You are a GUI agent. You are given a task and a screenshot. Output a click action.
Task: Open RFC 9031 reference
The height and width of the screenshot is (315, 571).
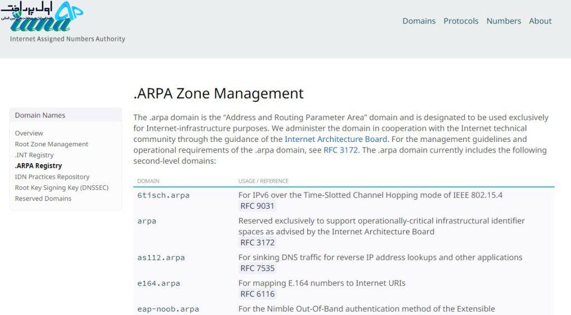[257, 206]
